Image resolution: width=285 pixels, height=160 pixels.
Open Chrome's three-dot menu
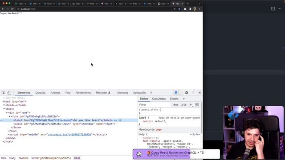(199, 9)
